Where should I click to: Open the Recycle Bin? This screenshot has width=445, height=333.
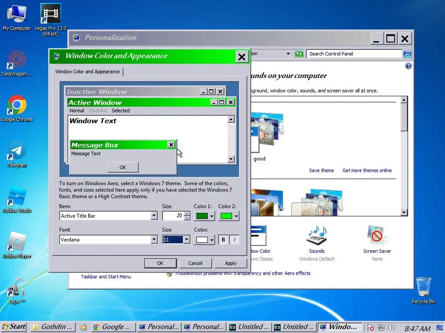[423, 290]
